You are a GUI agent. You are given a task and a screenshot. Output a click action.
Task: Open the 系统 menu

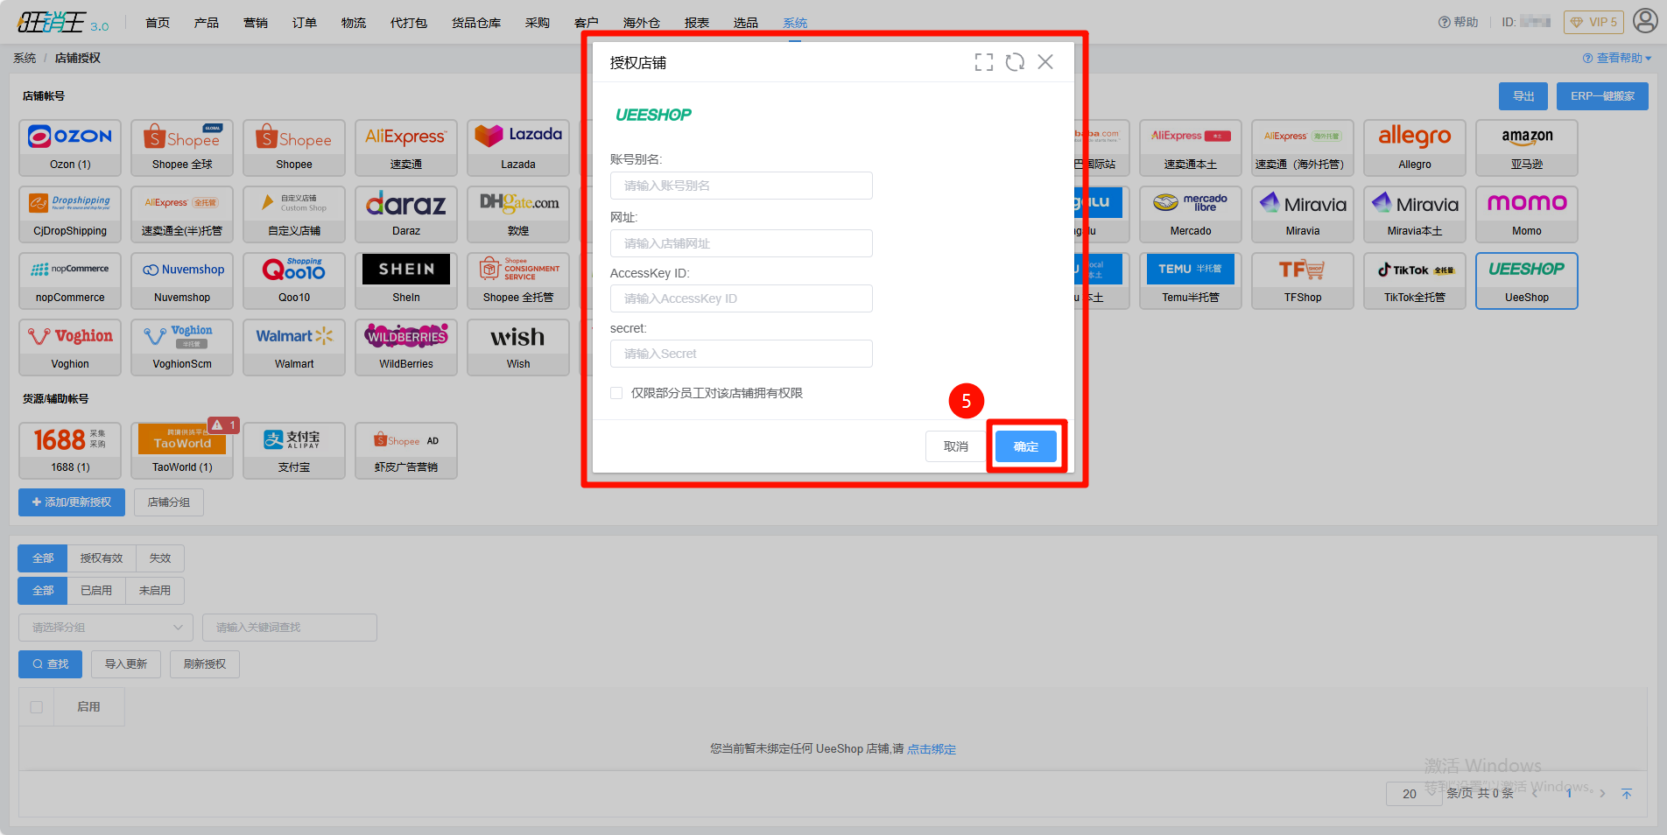[795, 23]
